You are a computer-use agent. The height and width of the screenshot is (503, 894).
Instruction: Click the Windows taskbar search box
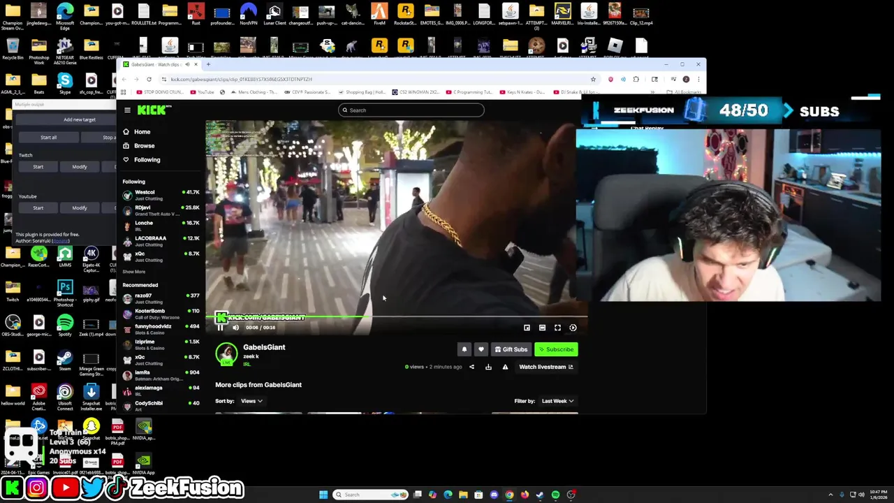click(371, 495)
